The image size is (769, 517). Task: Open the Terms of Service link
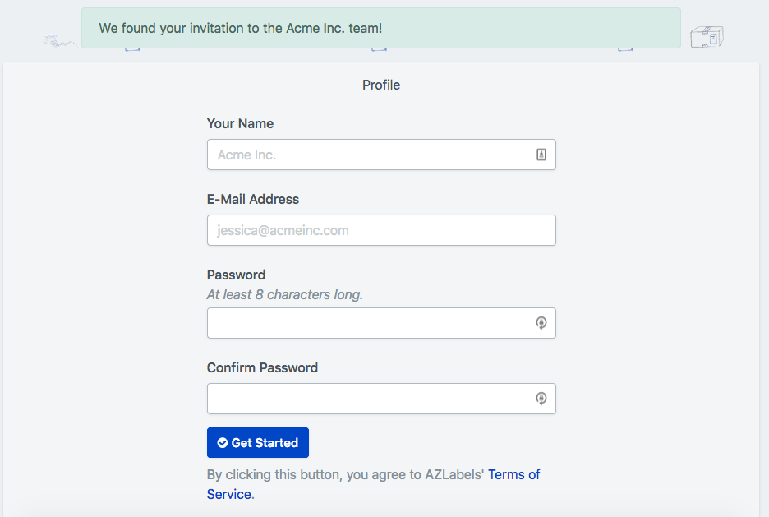click(x=513, y=475)
